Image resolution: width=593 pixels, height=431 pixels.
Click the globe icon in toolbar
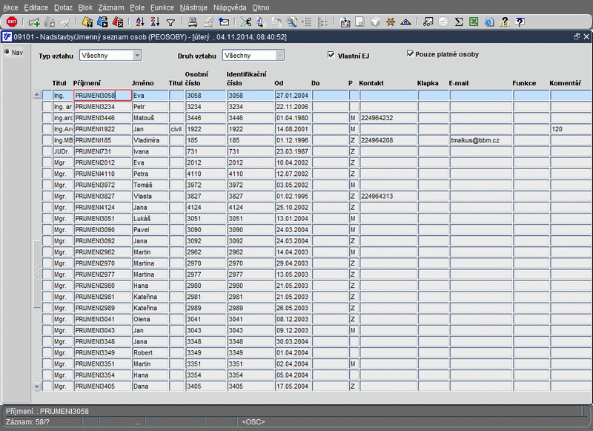tap(375, 22)
